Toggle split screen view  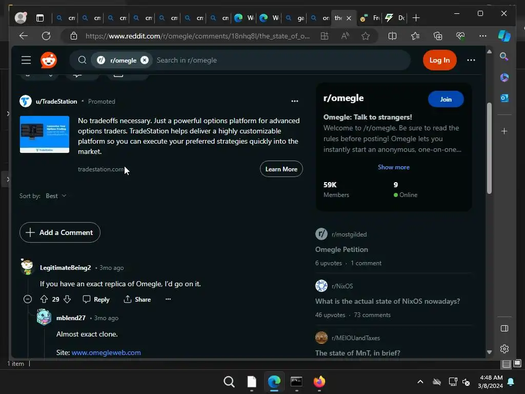(x=392, y=36)
